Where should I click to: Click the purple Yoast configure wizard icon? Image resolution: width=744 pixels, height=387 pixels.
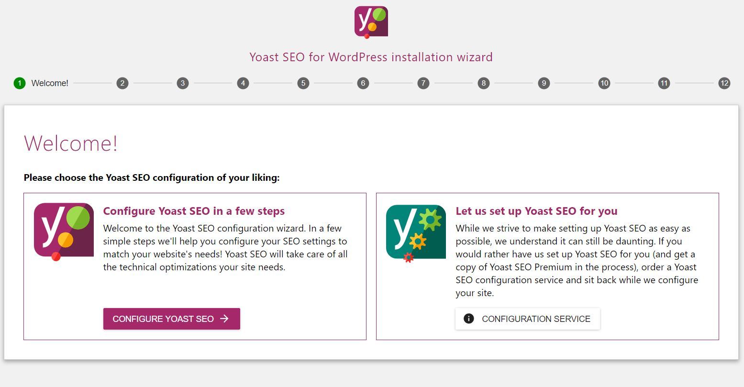tap(64, 232)
